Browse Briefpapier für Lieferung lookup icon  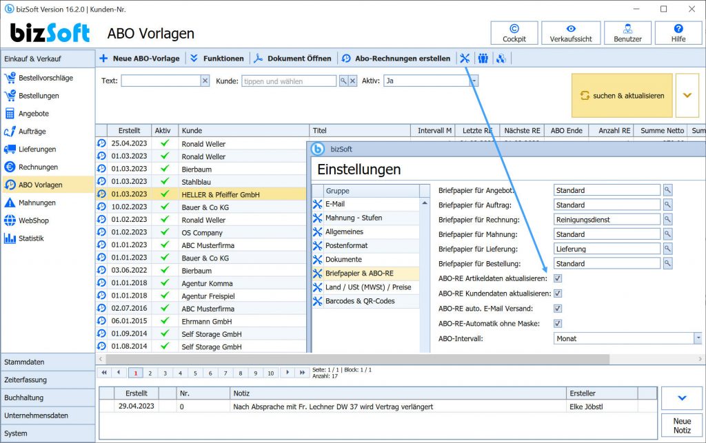(667, 249)
